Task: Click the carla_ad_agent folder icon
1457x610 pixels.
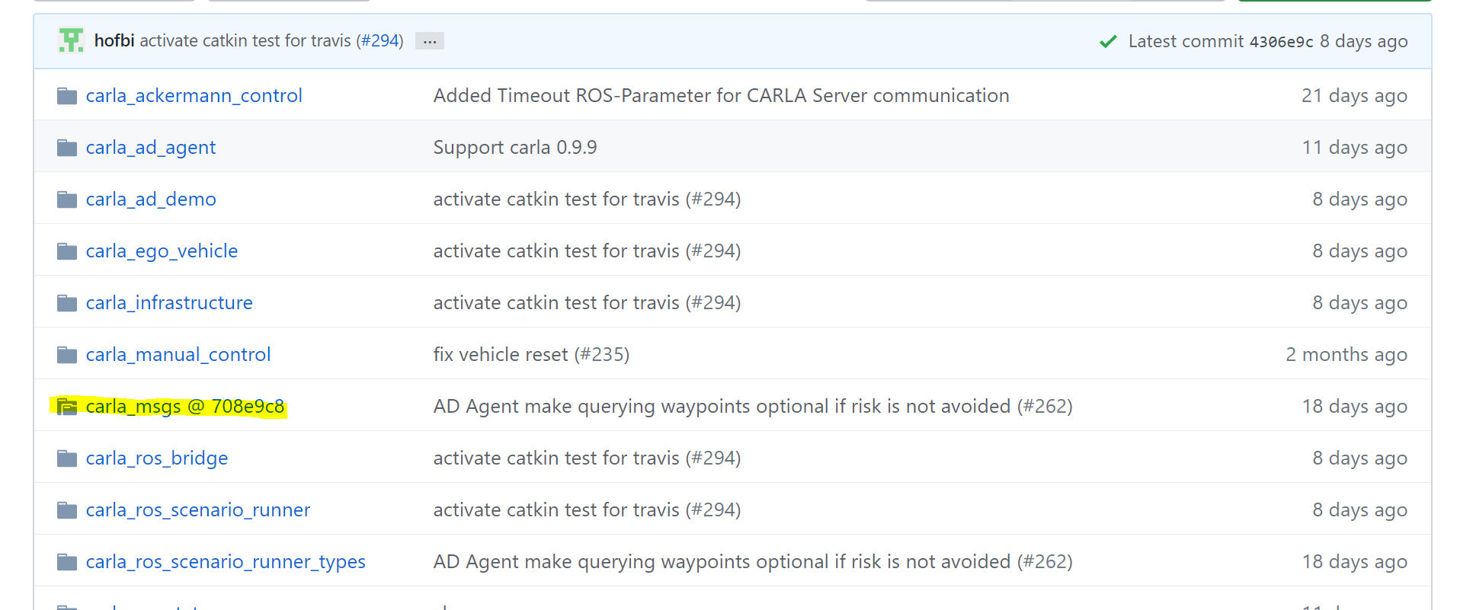Action: [67, 148]
